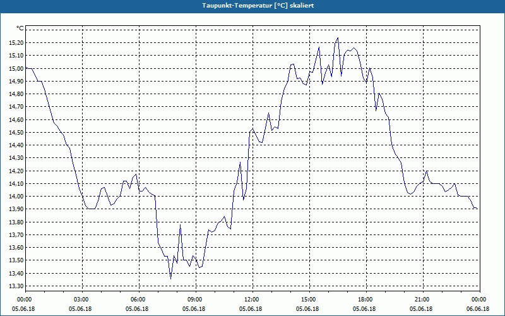Viewport: 505px width, 316px height.
Task: Click the 05.06.18 date under 21:00
Action: (x=421, y=309)
